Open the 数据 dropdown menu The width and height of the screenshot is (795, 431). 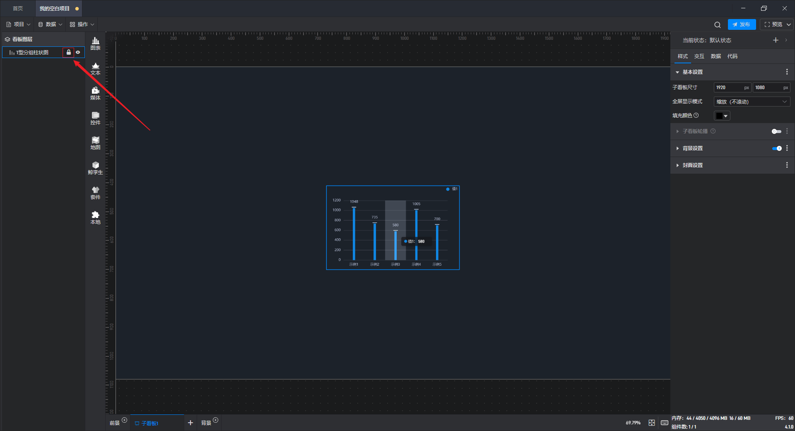click(50, 24)
